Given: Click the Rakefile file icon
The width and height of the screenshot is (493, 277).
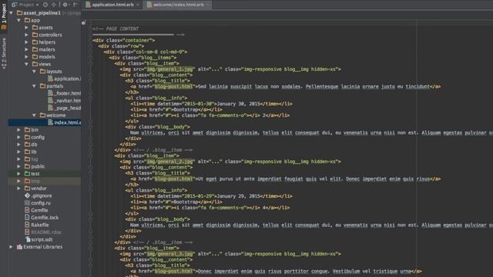Looking at the screenshot, I should coord(28,225).
